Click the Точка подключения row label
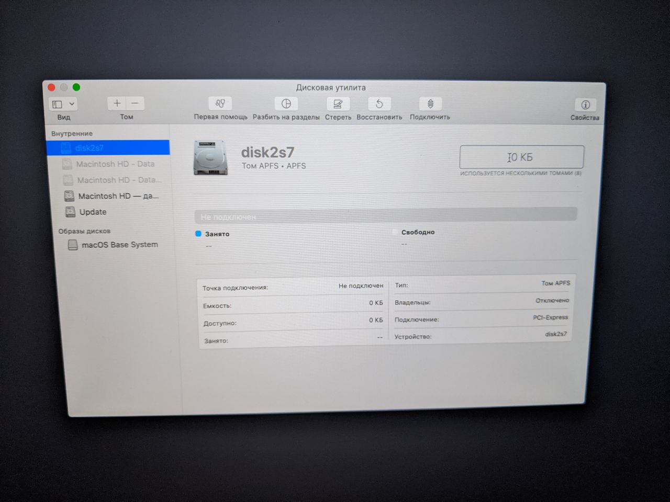The width and height of the screenshot is (670, 502). [x=236, y=288]
